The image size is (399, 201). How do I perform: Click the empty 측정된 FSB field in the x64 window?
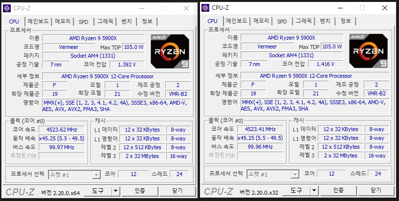[x=62, y=156]
